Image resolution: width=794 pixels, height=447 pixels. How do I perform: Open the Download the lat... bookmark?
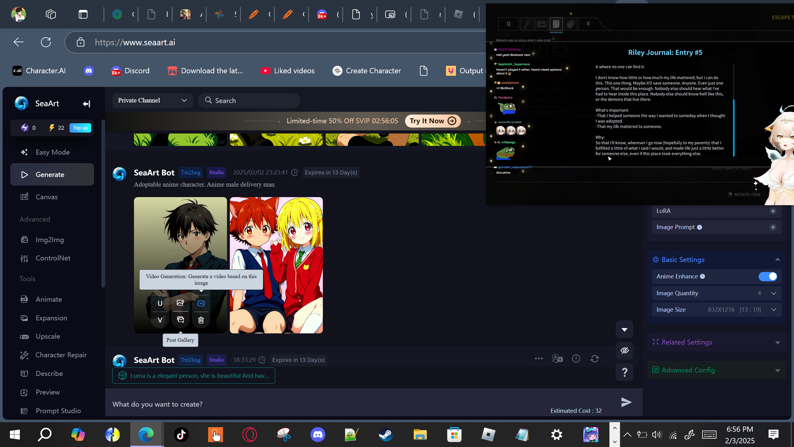(x=205, y=71)
